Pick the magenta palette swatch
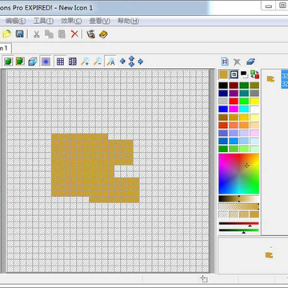 point(234,109)
